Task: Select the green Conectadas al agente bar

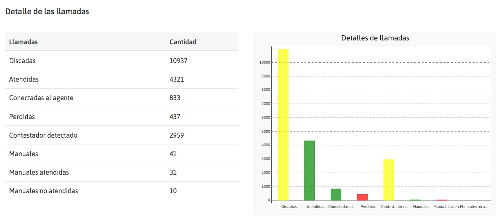Action: tap(336, 195)
